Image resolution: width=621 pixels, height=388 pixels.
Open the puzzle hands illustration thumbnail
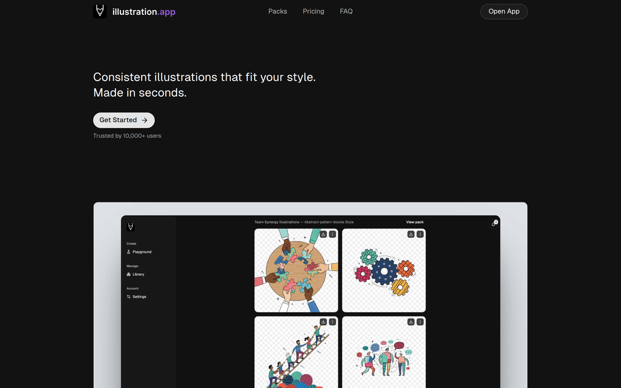pos(296,271)
